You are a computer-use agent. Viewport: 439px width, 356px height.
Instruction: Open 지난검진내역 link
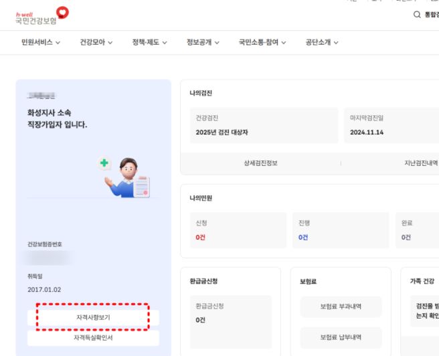[x=421, y=163]
